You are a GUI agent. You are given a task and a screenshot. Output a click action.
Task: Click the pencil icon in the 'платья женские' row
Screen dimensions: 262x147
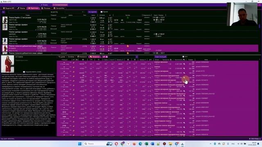click(x=74, y=63)
